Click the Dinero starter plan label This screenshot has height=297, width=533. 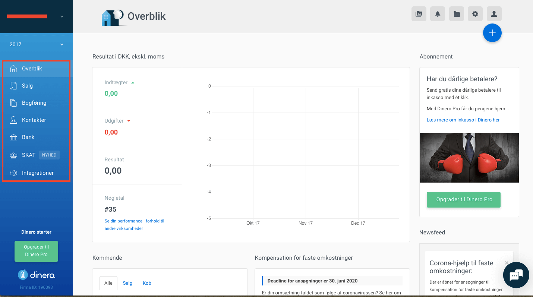tap(37, 232)
